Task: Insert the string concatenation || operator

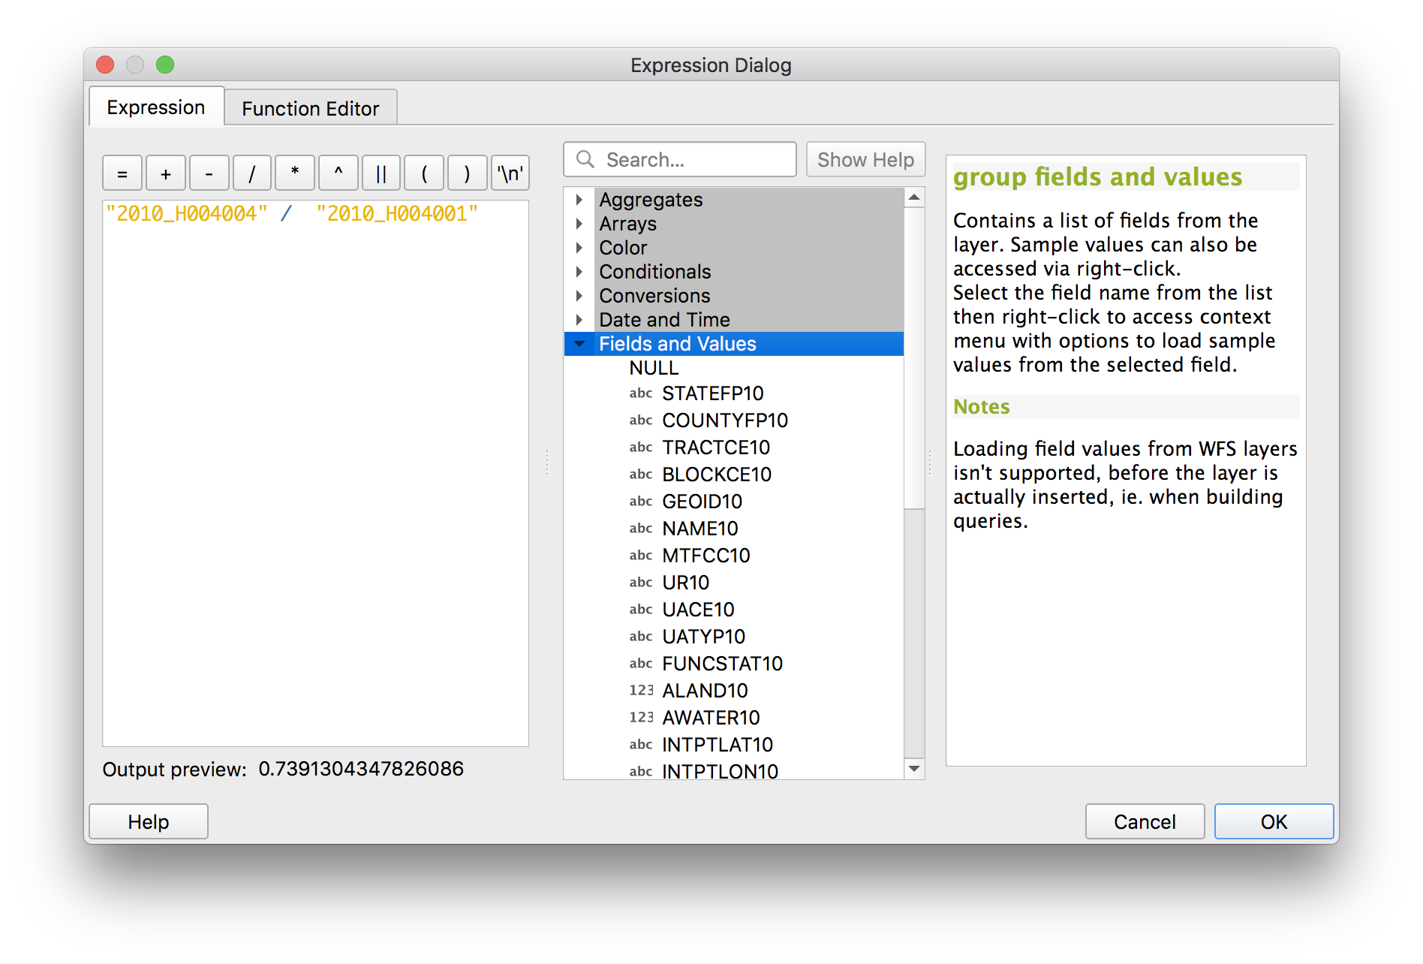Action: coord(381,173)
